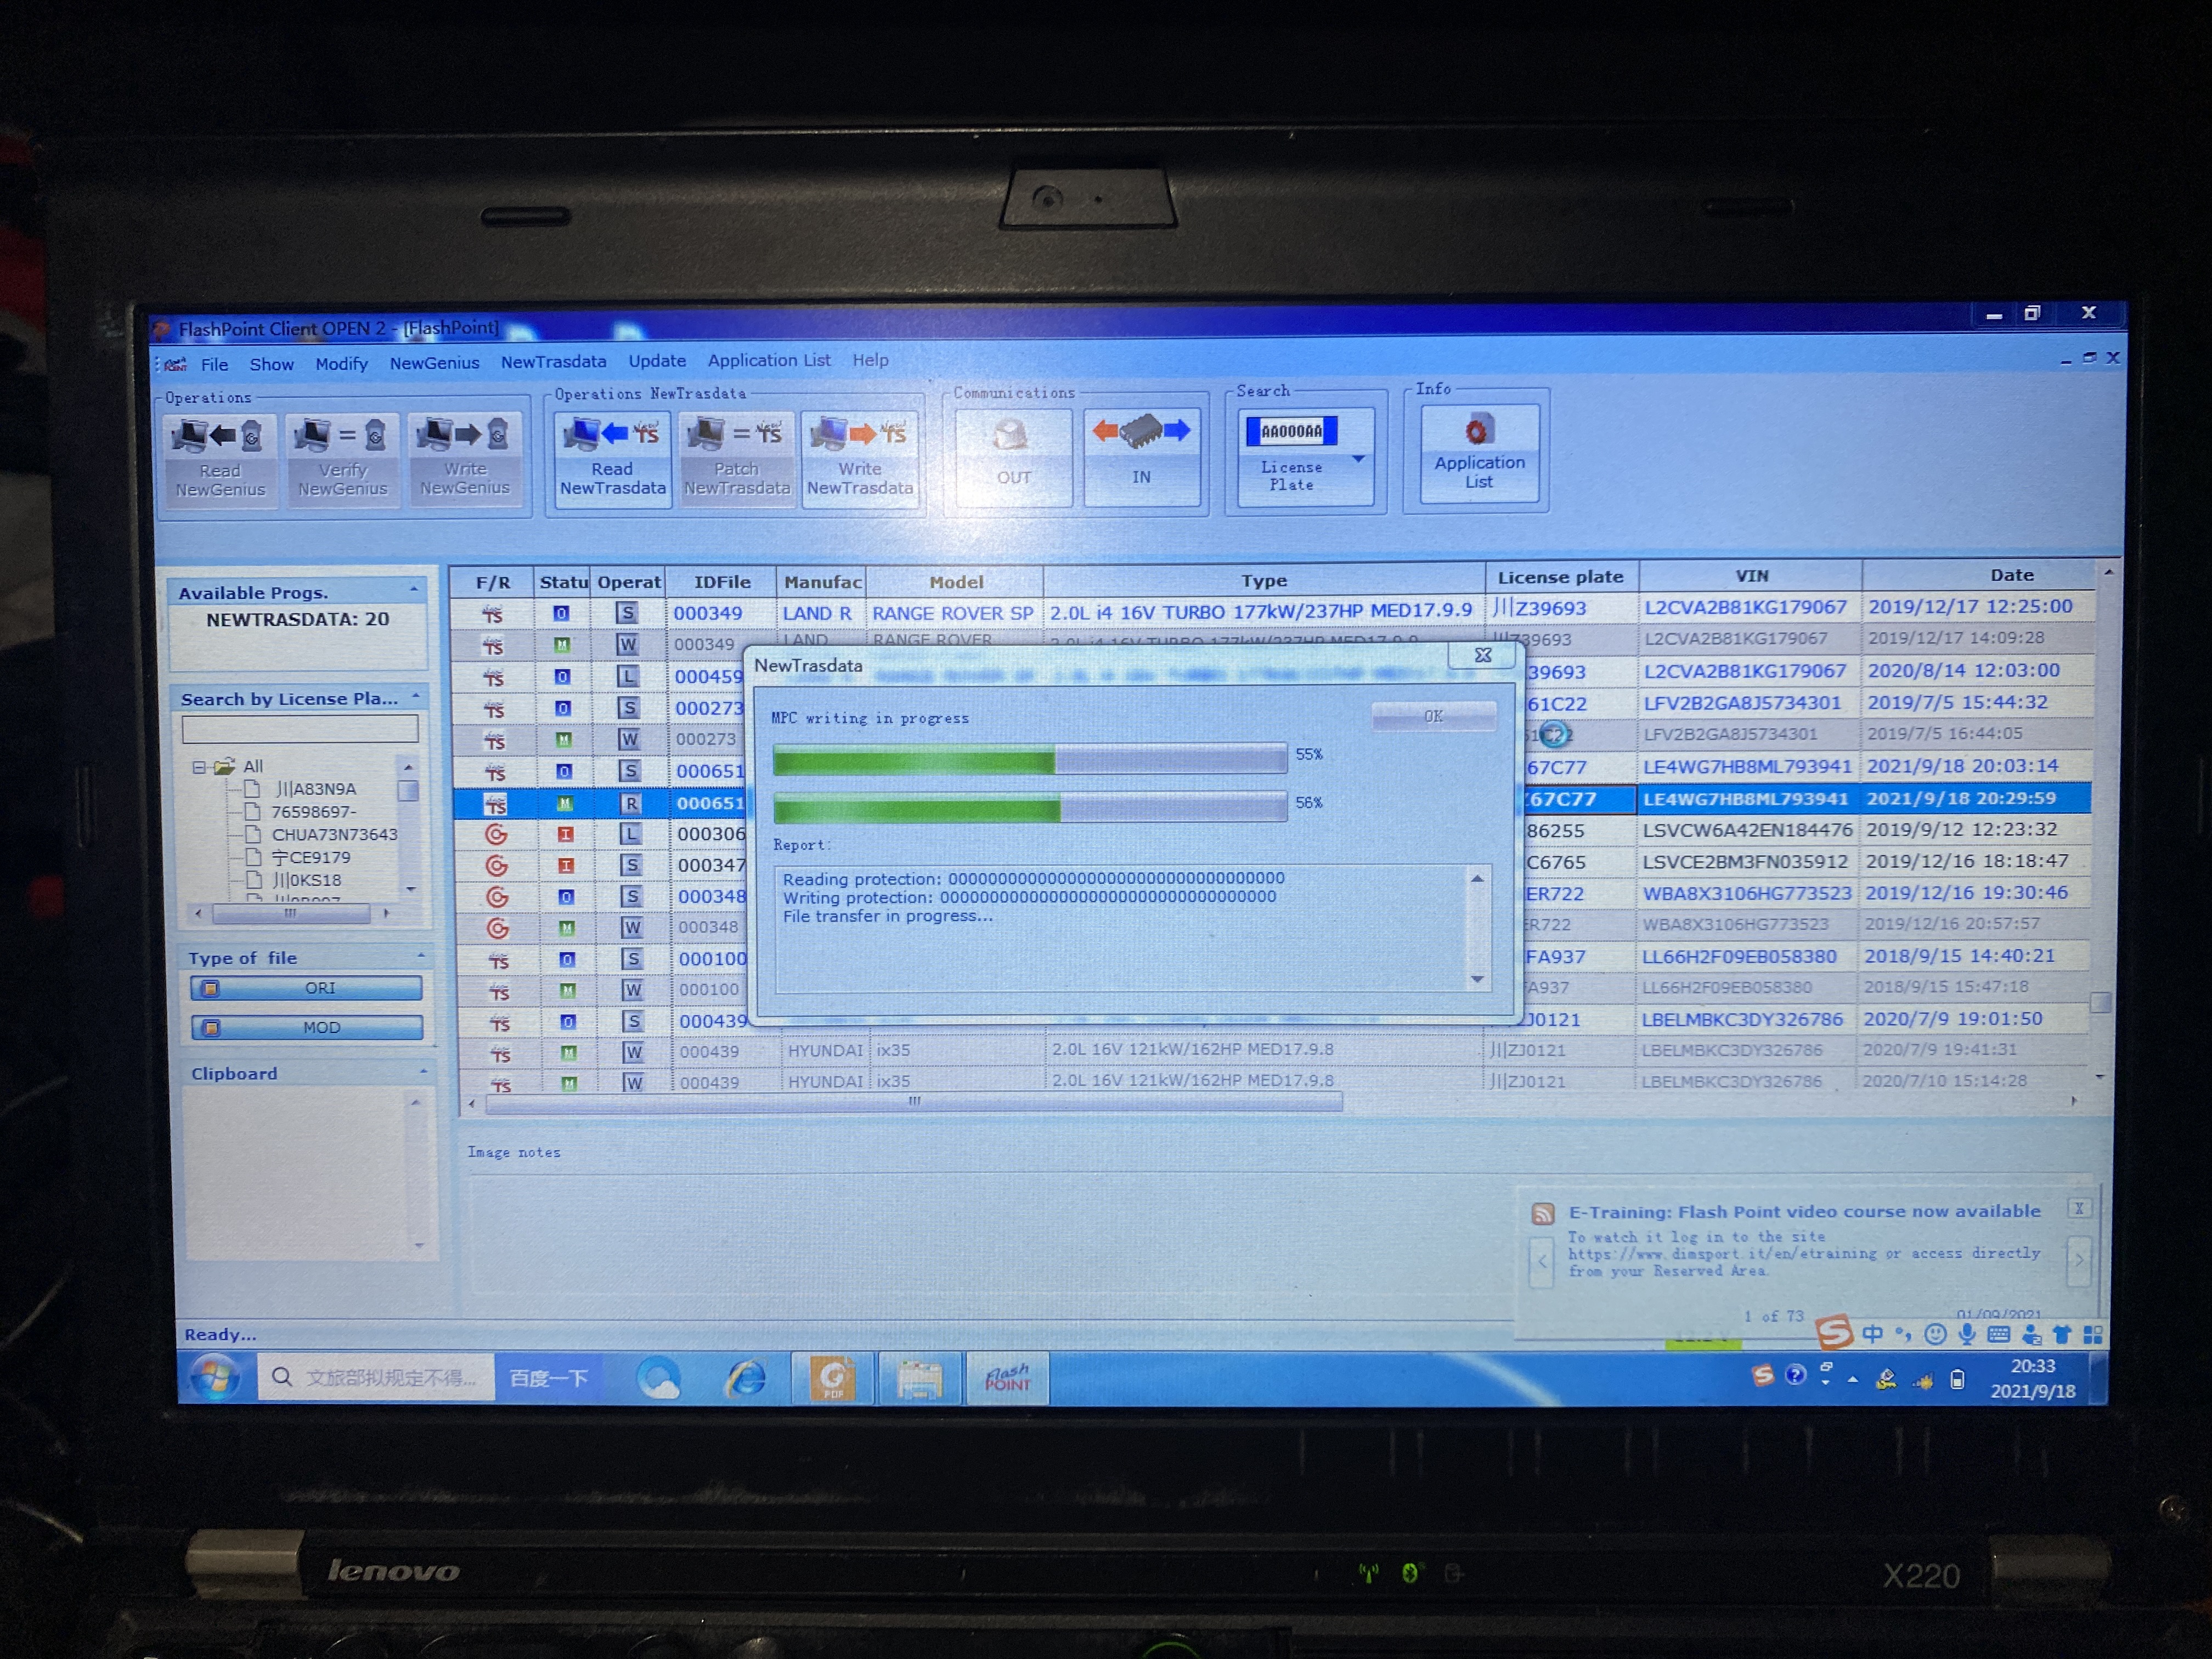
Task: Click the Search by License Plate field
Action: (299, 729)
